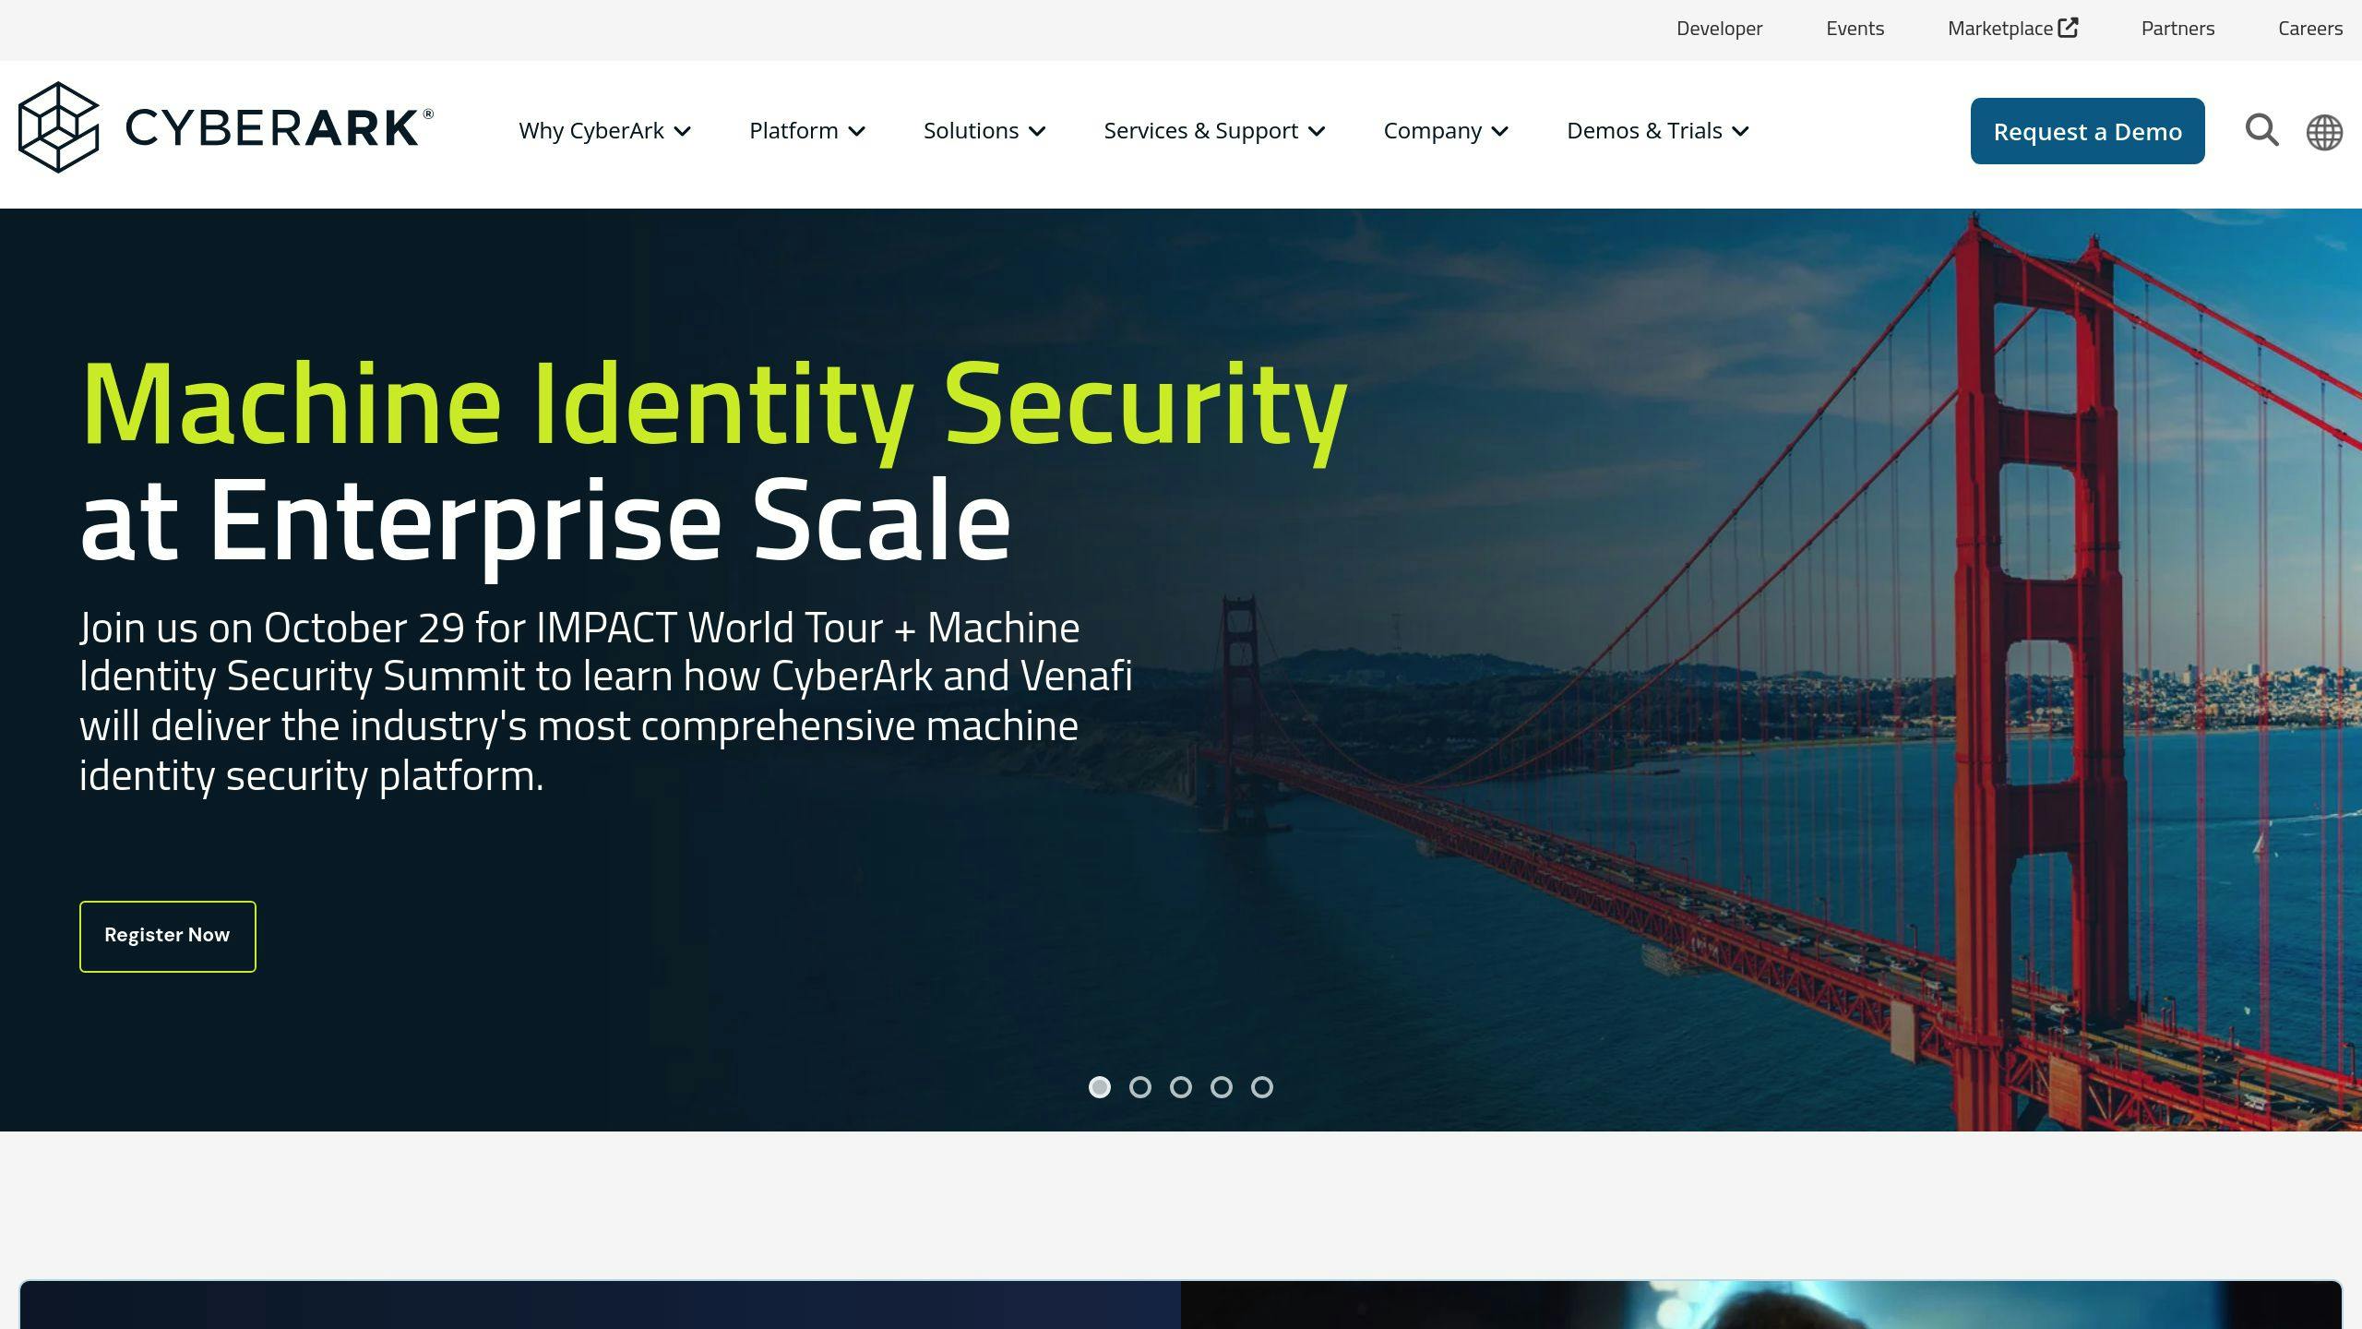
Task: Select the second carousel slide dot
Action: 1139,1087
